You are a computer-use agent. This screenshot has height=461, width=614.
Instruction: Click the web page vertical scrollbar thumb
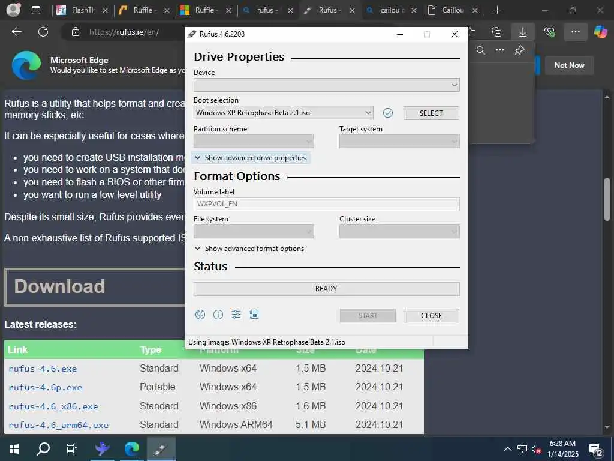[607, 199]
